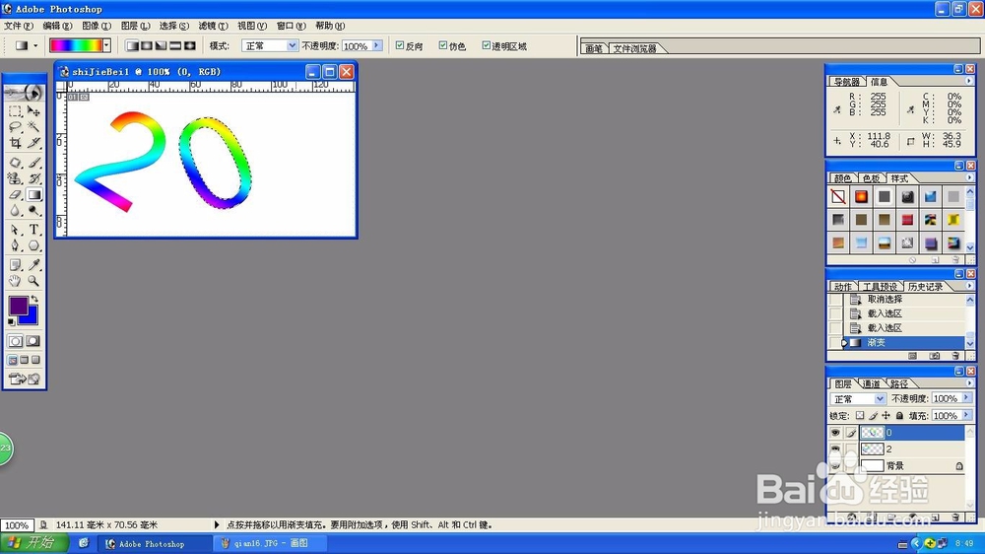Select the History Brush tool

pos(33,178)
